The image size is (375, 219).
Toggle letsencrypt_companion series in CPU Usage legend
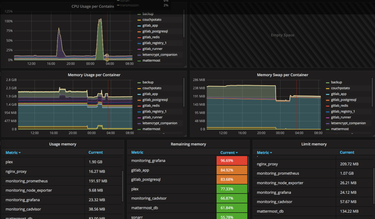click(160, 55)
